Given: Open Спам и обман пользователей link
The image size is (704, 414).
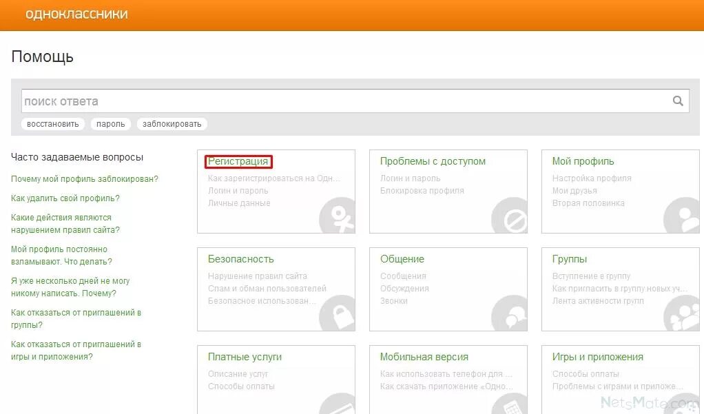Looking at the screenshot, I should 267,288.
